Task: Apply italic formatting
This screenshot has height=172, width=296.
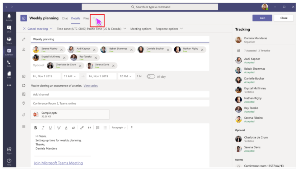Action: [x=43, y=128]
